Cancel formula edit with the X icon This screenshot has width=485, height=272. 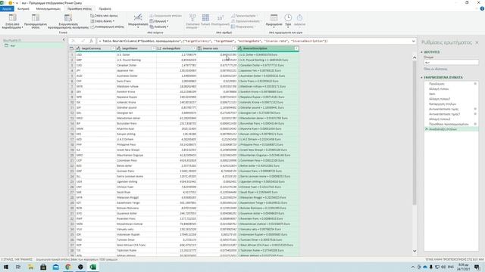point(73,41)
